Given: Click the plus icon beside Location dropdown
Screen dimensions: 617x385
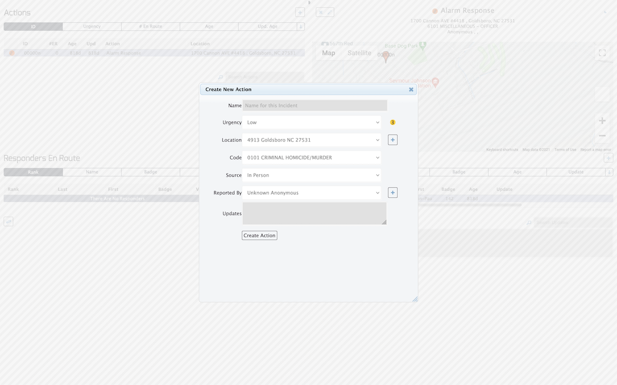Looking at the screenshot, I should point(392,140).
